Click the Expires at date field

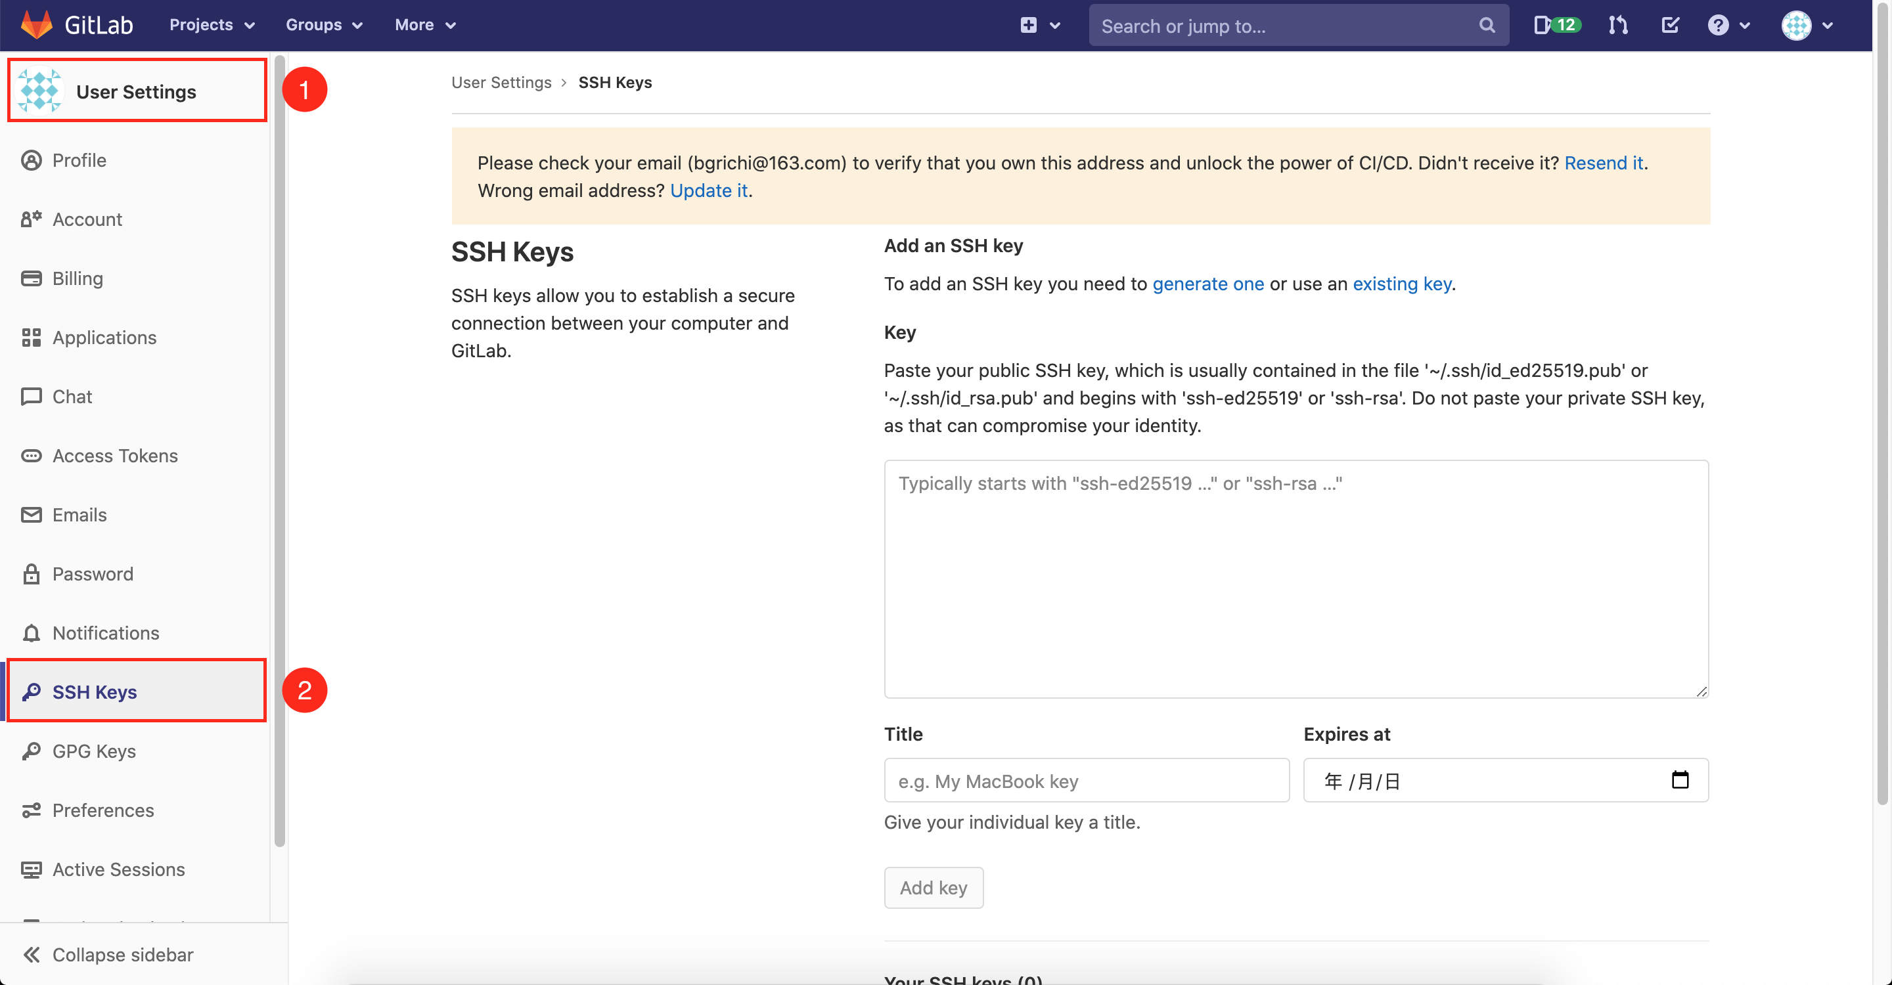coord(1505,780)
